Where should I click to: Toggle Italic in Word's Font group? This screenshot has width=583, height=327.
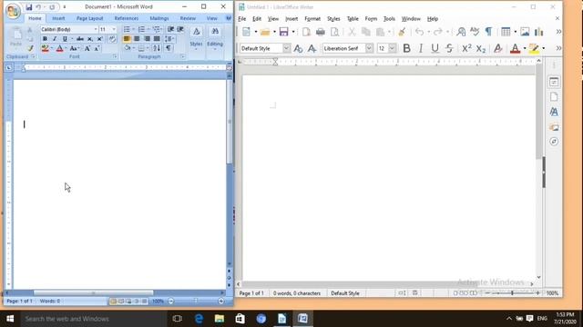(x=55, y=38)
